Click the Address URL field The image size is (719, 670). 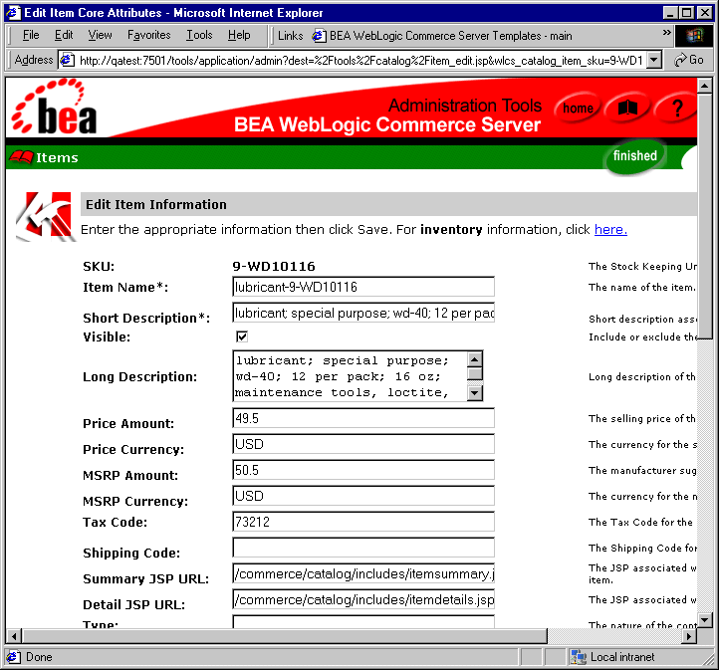361,60
